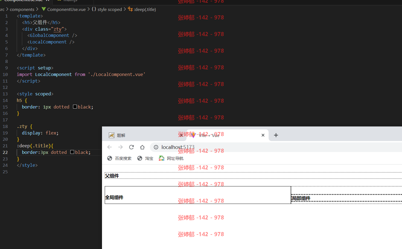Open black color swatch on line 15
Screen dimensions: 402x249
[x=75, y=107]
